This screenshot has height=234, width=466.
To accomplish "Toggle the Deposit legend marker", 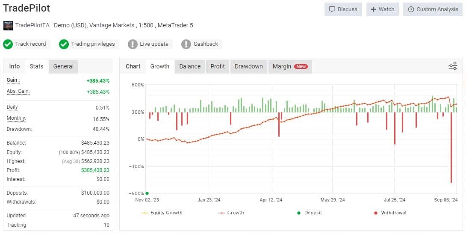I will pyautogui.click(x=310, y=213).
